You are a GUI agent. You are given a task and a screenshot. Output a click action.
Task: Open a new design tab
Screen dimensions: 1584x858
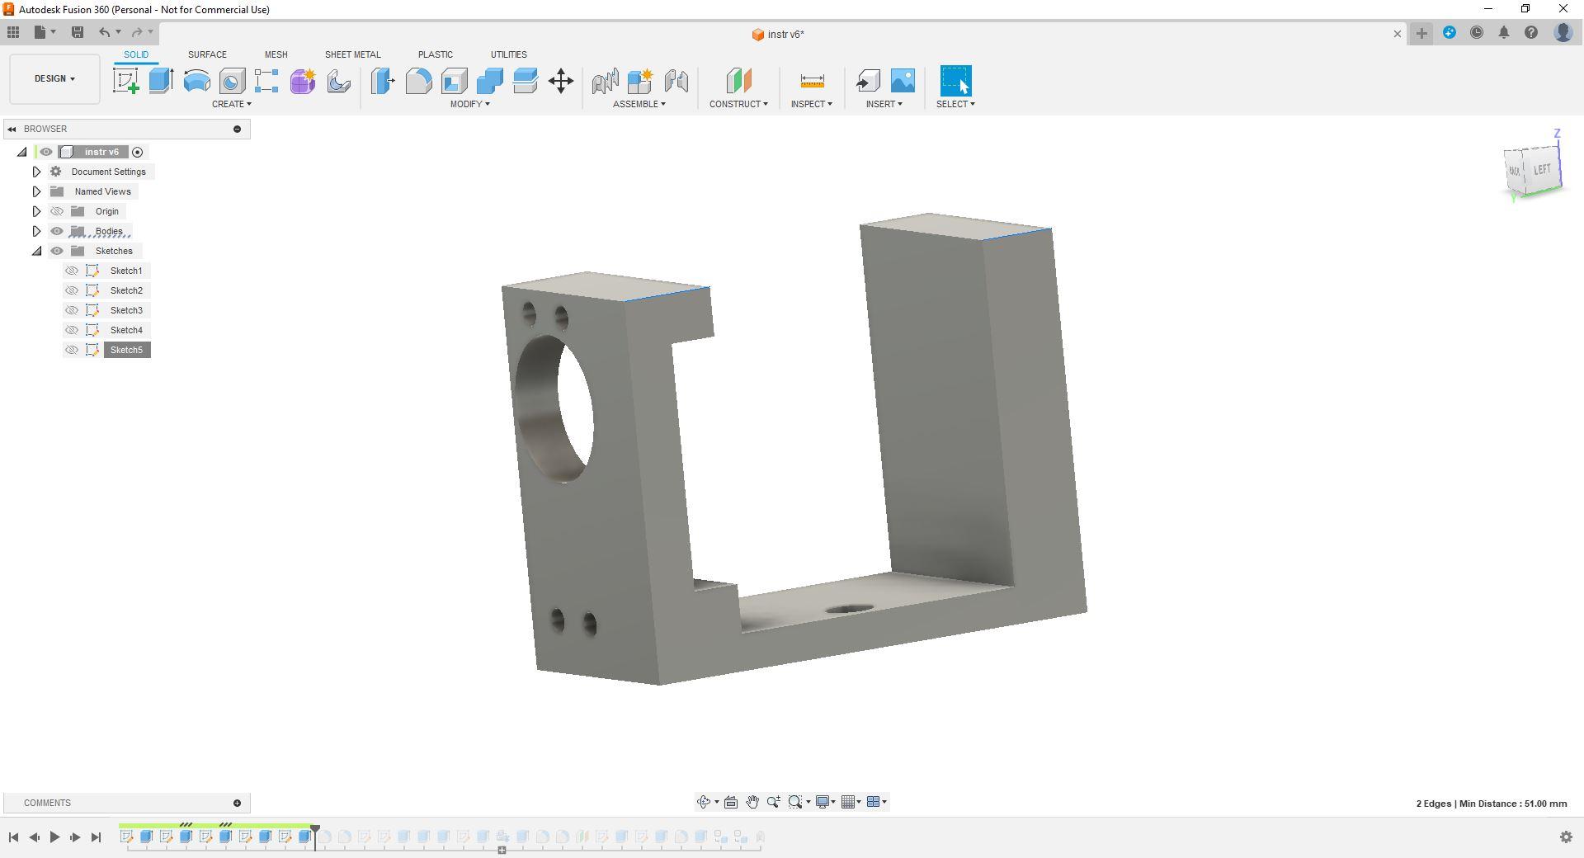(1421, 33)
